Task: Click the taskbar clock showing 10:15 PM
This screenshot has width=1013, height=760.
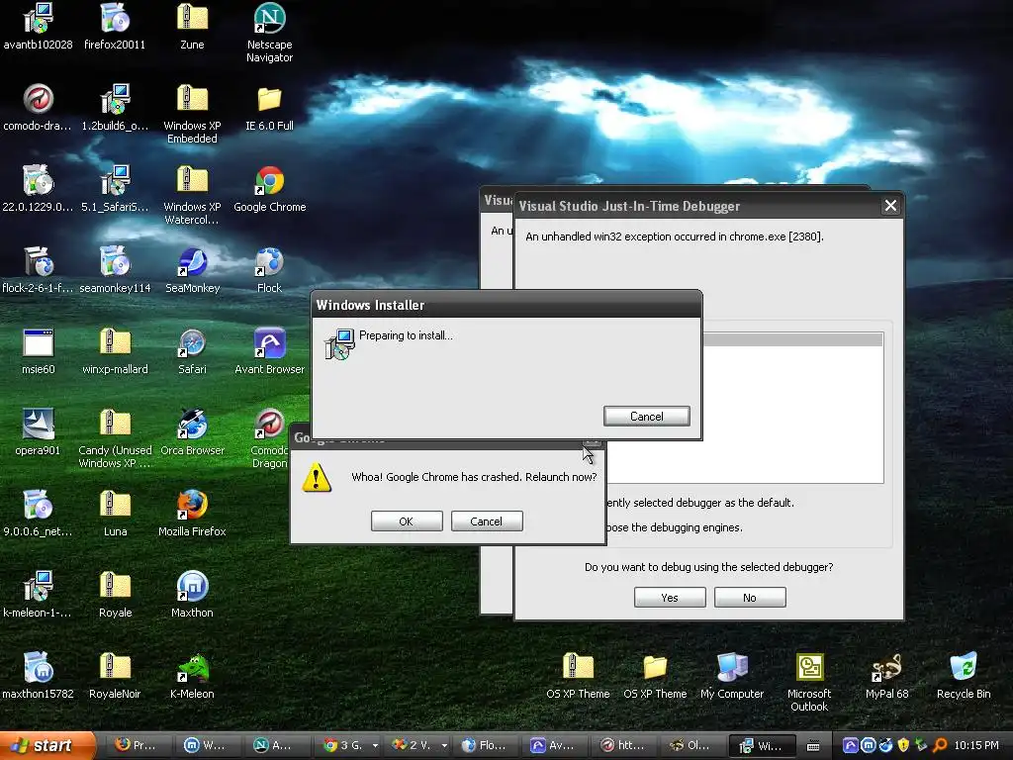Action: [x=976, y=745]
